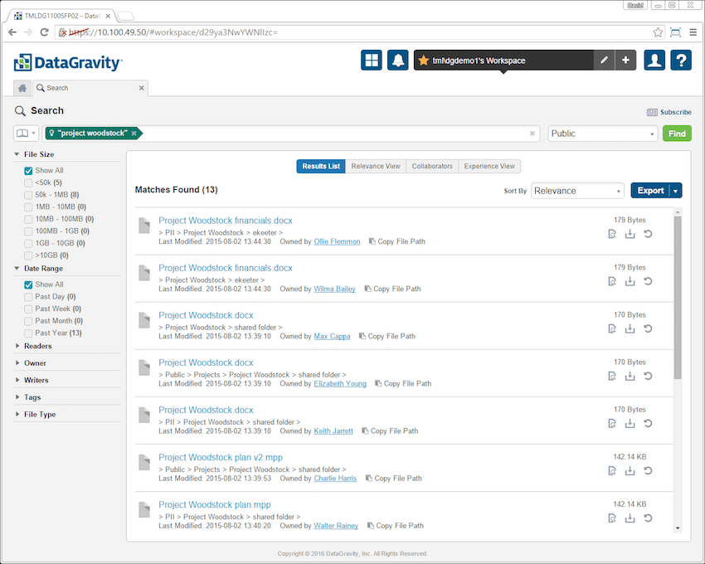Clear the search field with x icon
The width and height of the screenshot is (705, 564).
[532, 134]
